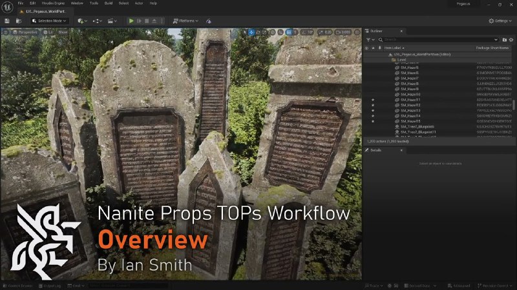The image size is (517, 290).
Task: Click the Outliner search field
Action: [438, 40]
